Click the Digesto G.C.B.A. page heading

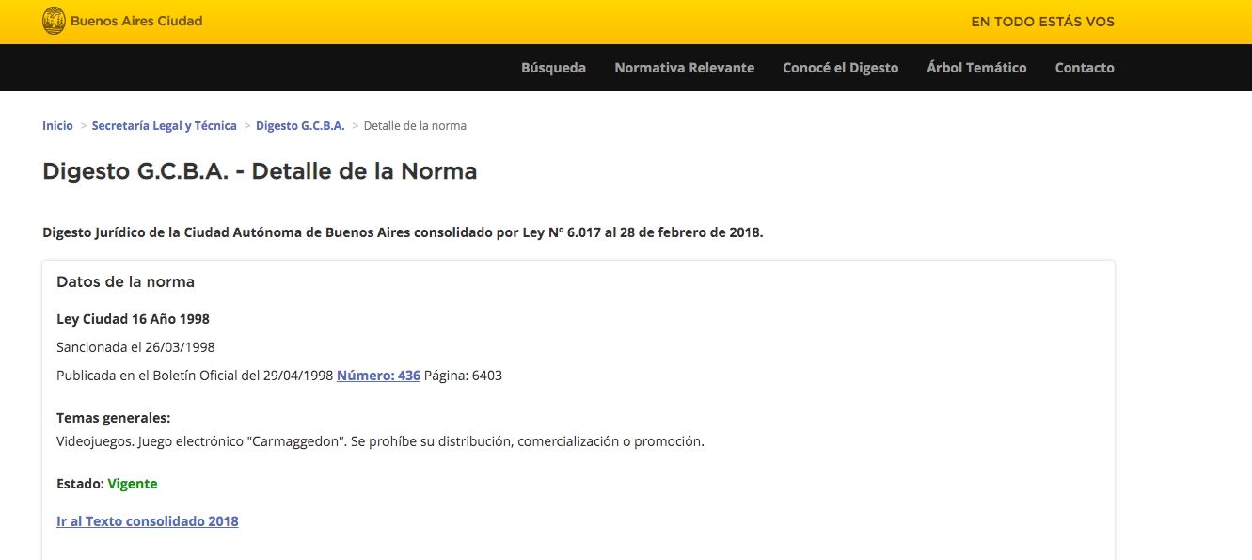point(260,171)
